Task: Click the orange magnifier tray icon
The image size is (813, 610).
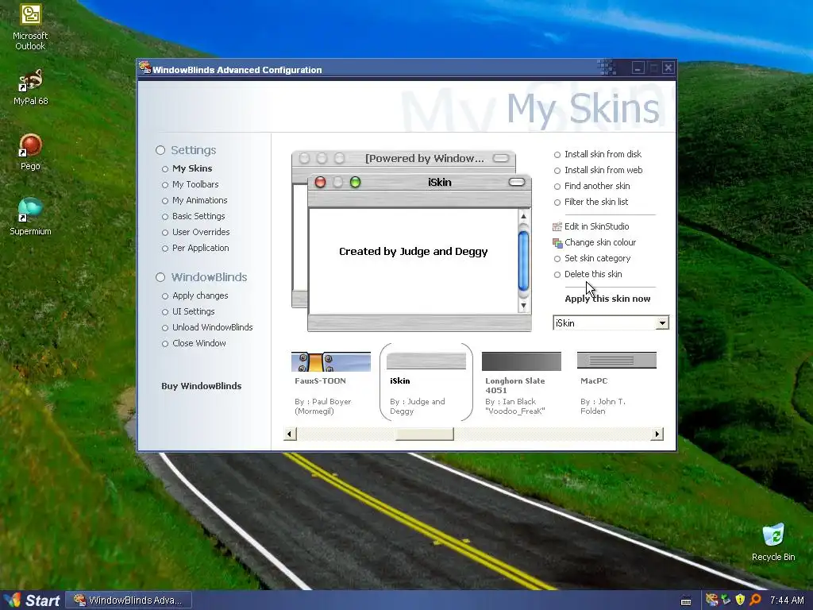Action: tap(756, 600)
